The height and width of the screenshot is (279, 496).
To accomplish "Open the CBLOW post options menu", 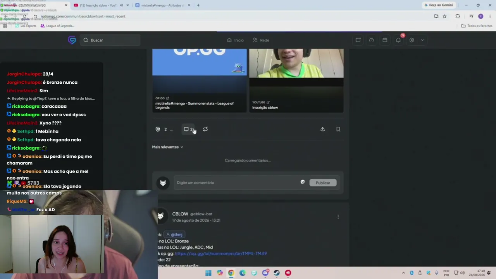I will coord(338,217).
